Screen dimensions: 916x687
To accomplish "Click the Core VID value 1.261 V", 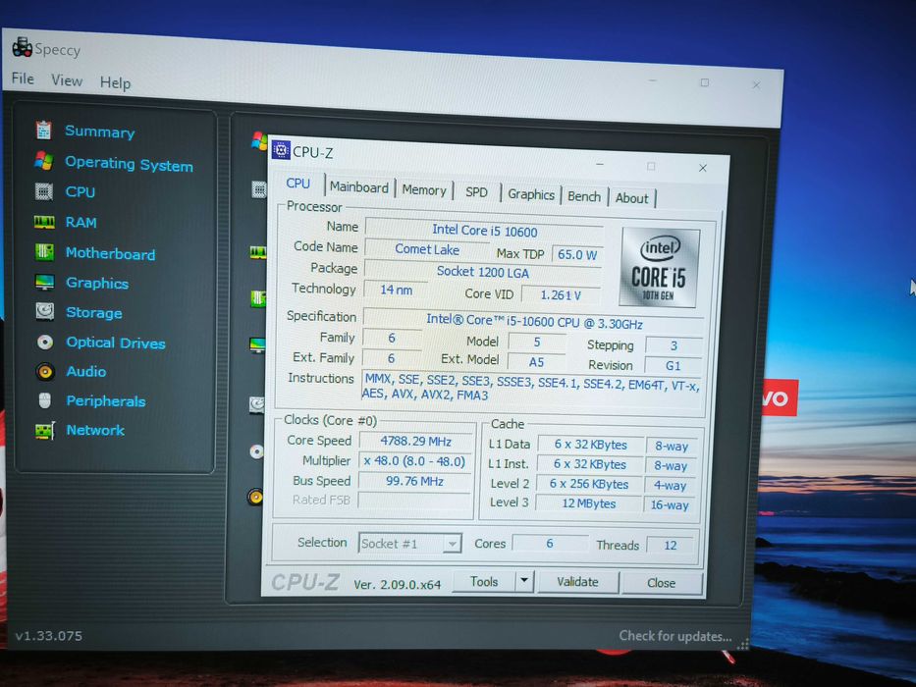I will click(x=561, y=295).
